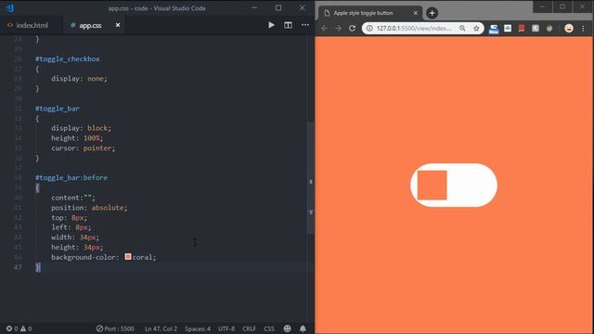Viewport: 594px width, 334px height.
Task: Change file encoding UTF-8 in status bar
Action: pos(226,328)
